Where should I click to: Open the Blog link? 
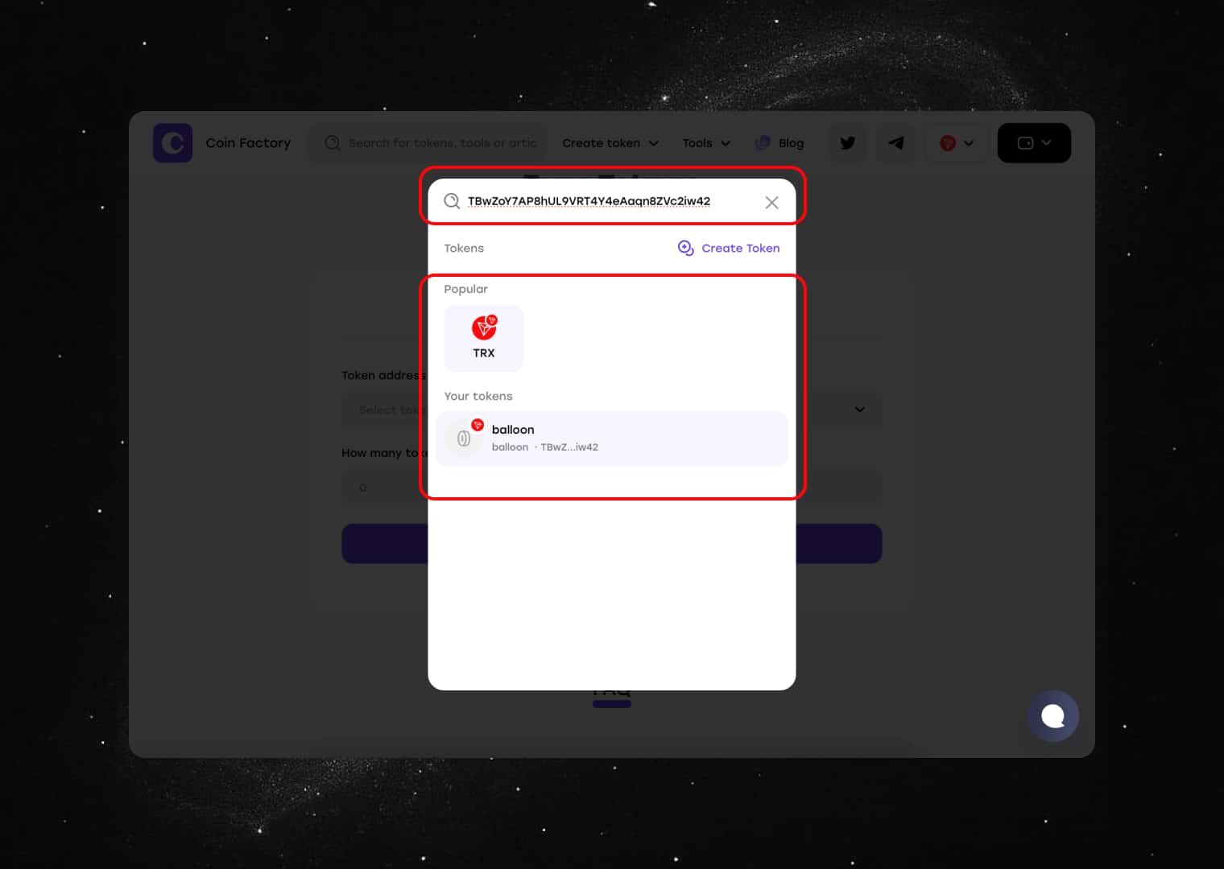tap(779, 143)
